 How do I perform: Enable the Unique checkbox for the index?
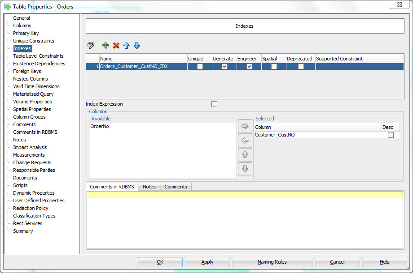(199, 65)
